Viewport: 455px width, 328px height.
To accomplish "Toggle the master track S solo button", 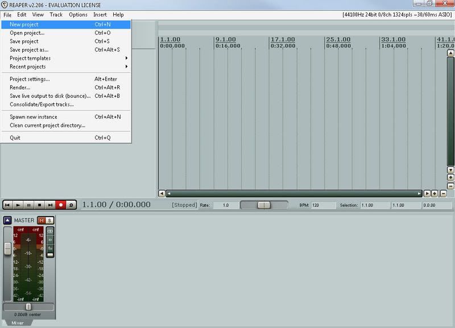I will pos(49,221).
